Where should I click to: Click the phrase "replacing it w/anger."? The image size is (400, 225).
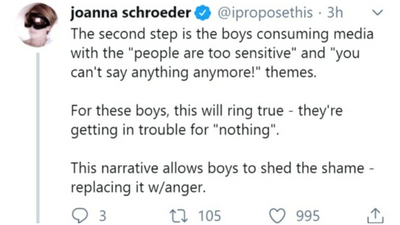pos(138,187)
